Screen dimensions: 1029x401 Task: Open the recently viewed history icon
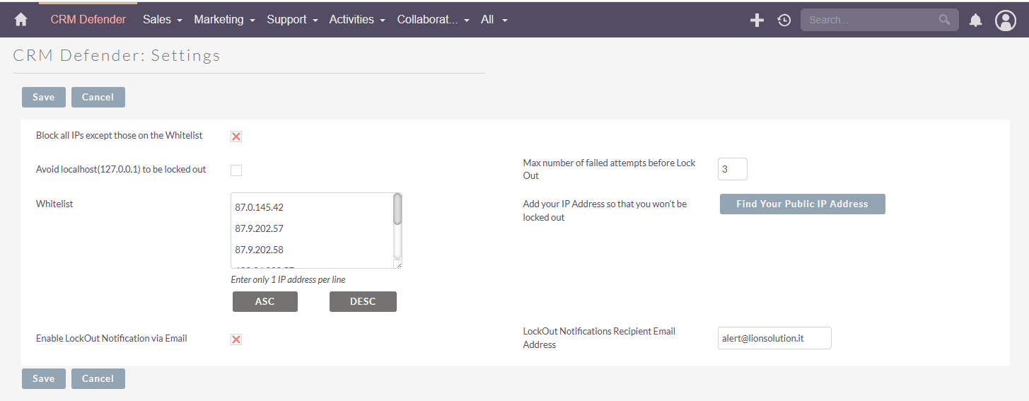pos(784,20)
